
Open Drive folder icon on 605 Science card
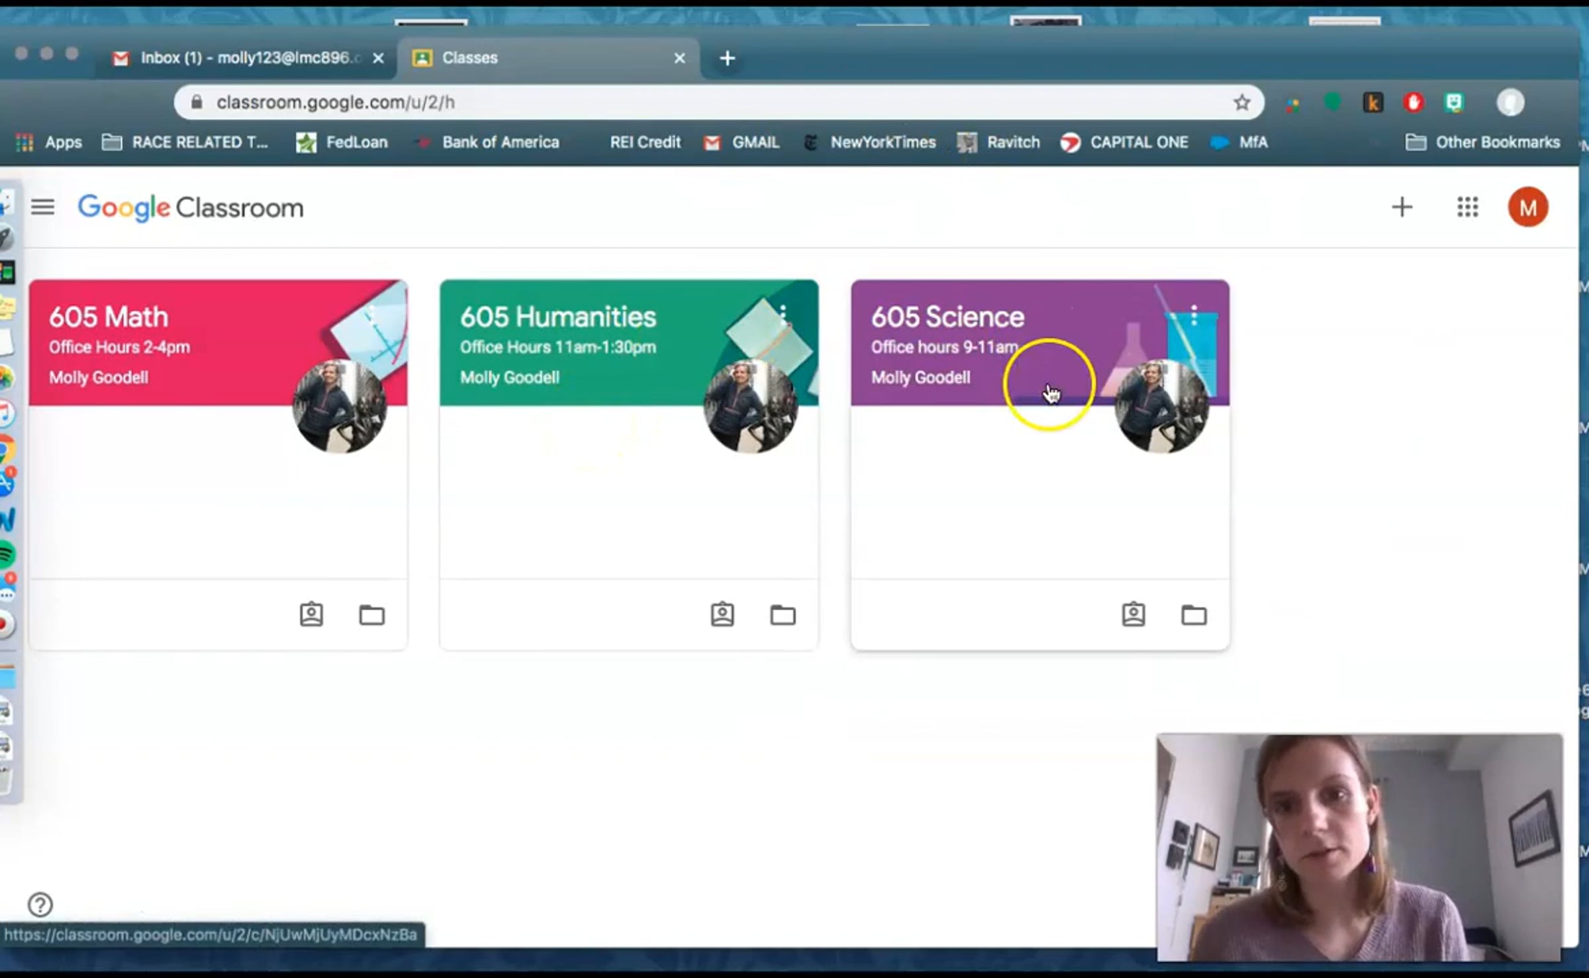pyautogui.click(x=1194, y=615)
